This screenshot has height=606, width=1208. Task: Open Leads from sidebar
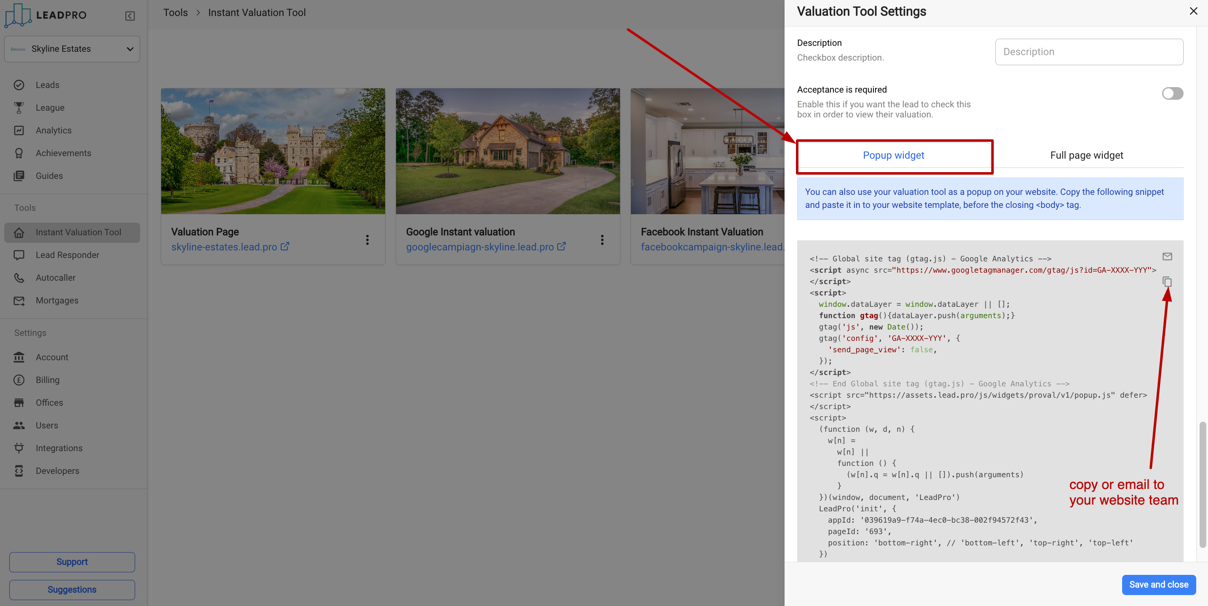[x=48, y=85]
